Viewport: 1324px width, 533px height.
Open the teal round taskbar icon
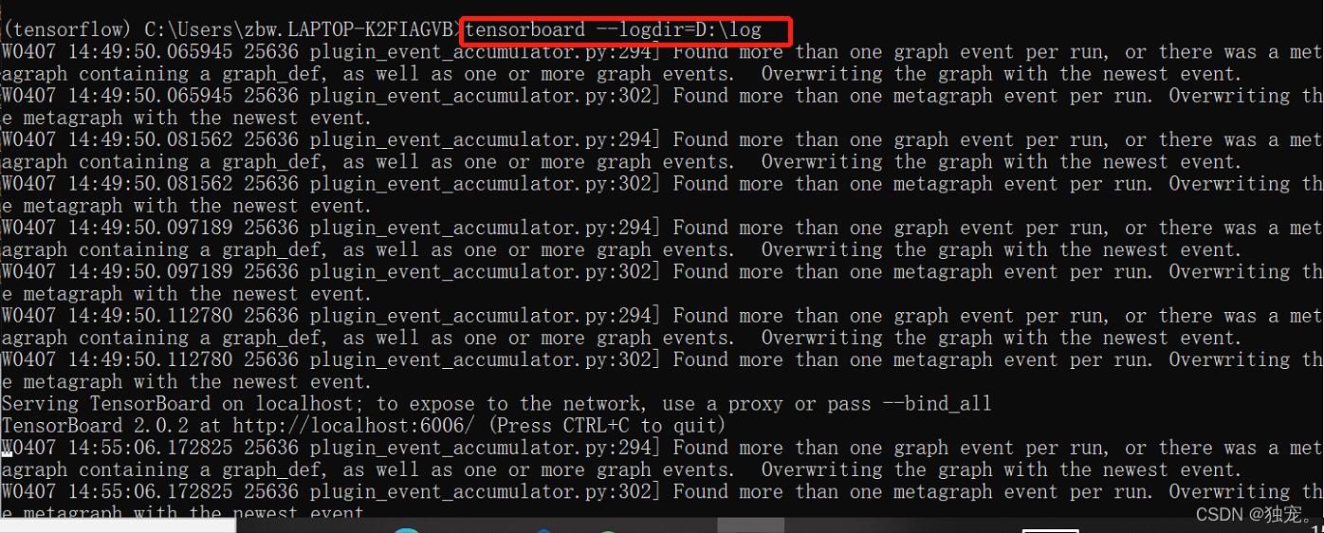point(407,530)
